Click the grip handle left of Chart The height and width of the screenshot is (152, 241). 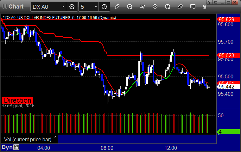coord(5,6)
